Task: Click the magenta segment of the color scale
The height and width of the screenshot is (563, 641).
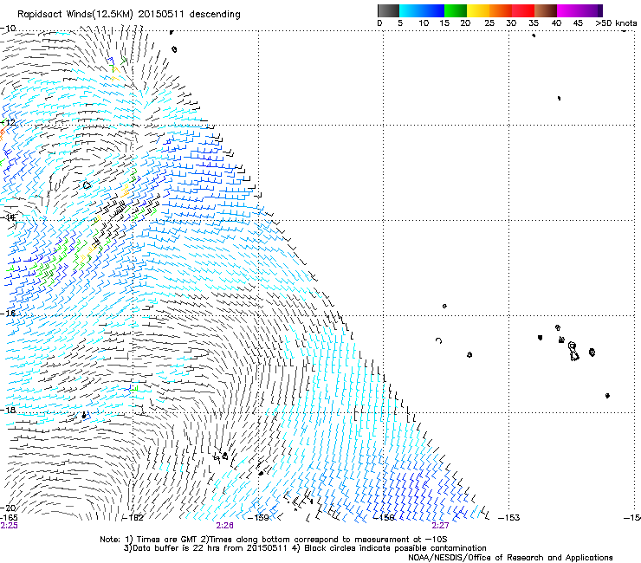Action: 579,10
